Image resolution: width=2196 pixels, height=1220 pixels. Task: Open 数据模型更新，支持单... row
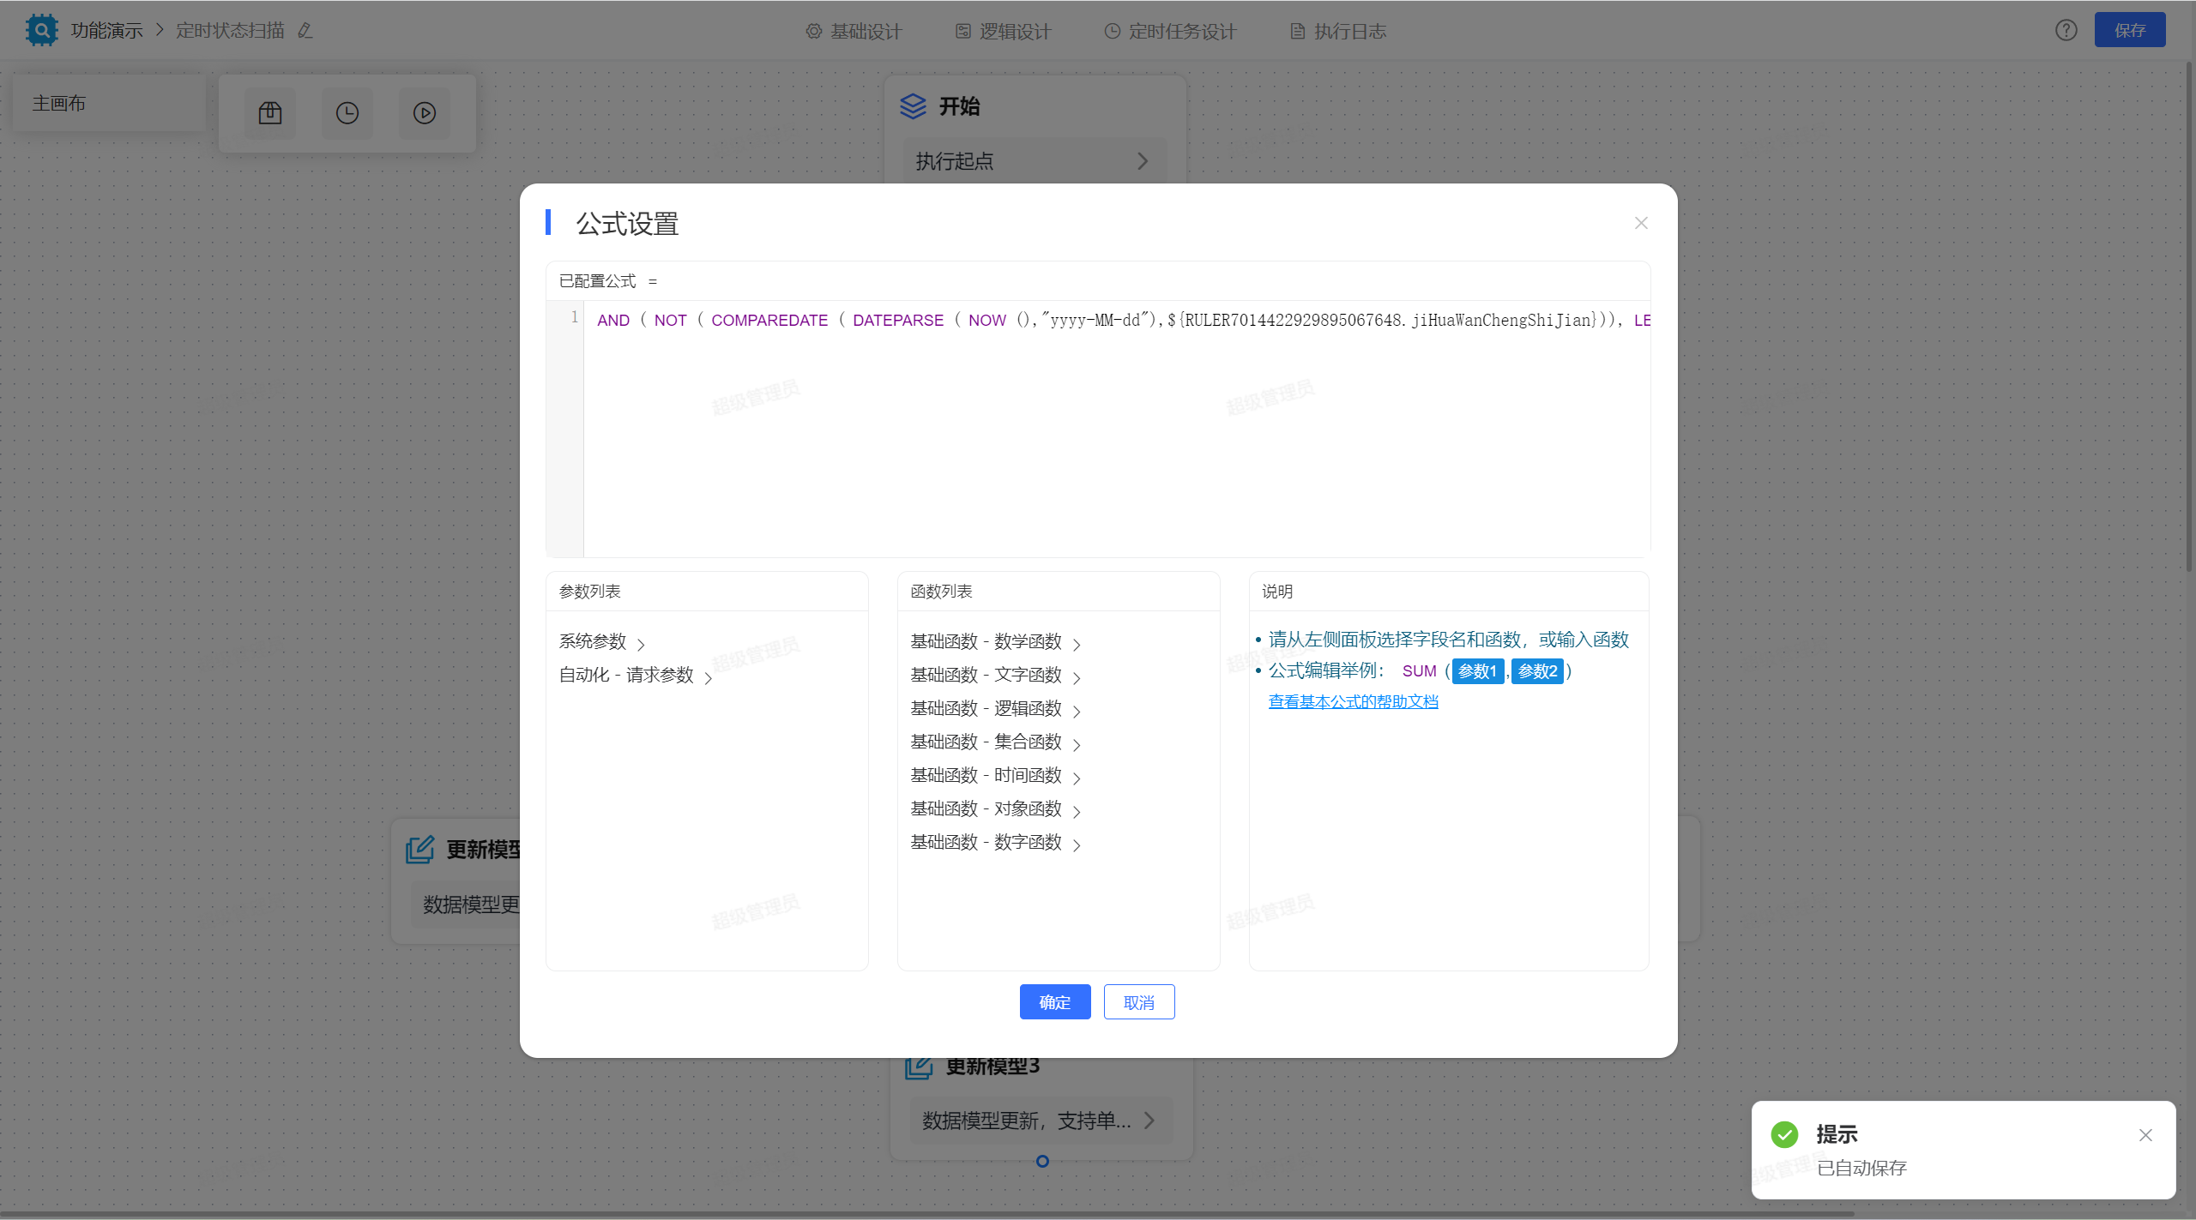pos(1041,1120)
